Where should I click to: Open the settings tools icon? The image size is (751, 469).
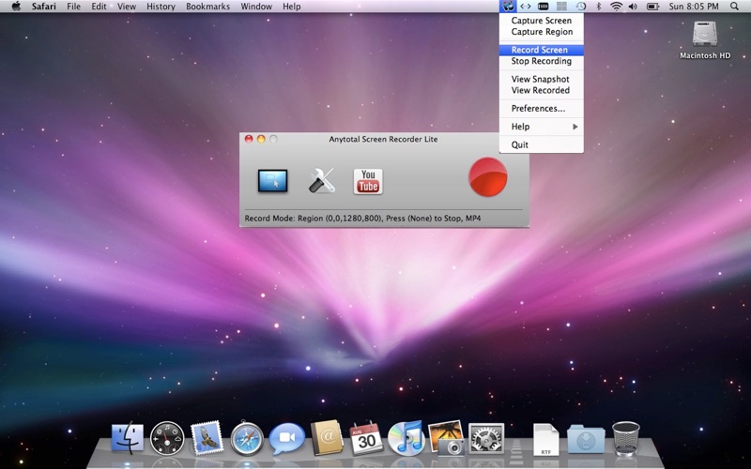point(321,180)
